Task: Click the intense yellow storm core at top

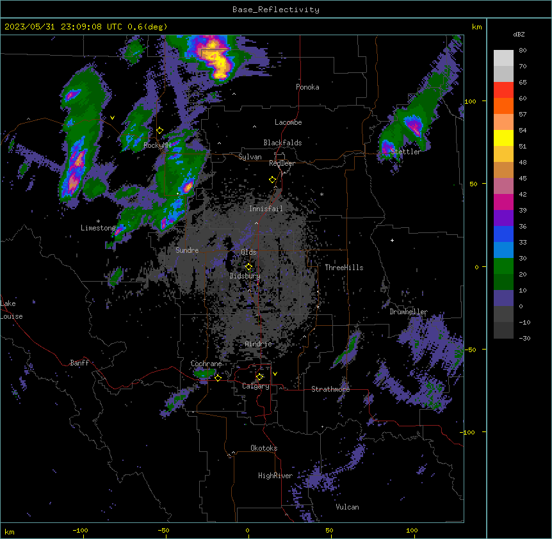Action: coord(219,60)
